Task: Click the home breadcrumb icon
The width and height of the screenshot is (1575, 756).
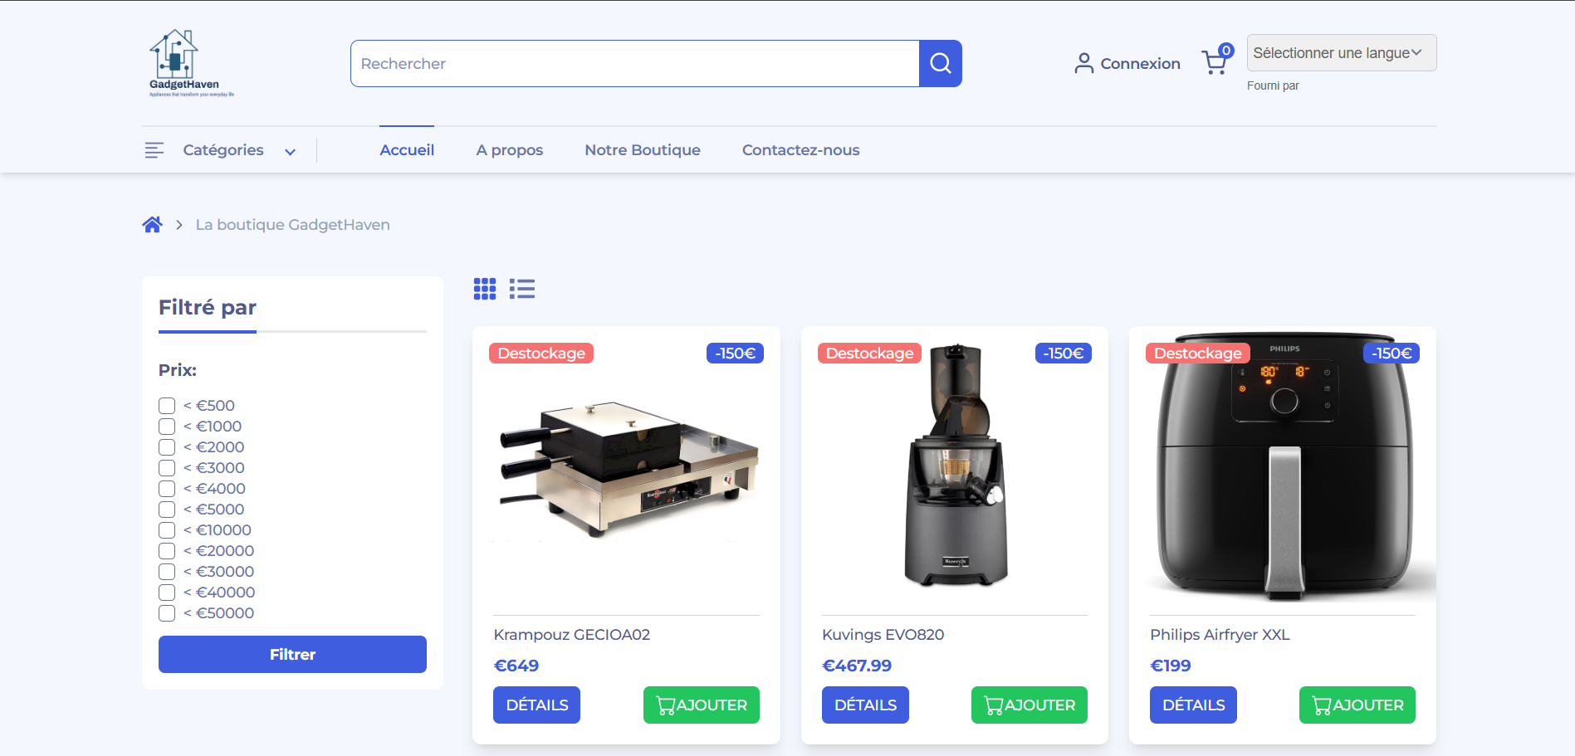Action: point(152,225)
